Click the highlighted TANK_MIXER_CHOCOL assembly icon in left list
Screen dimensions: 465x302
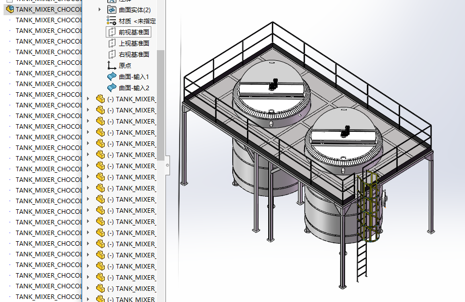pyautogui.click(x=10, y=9)
